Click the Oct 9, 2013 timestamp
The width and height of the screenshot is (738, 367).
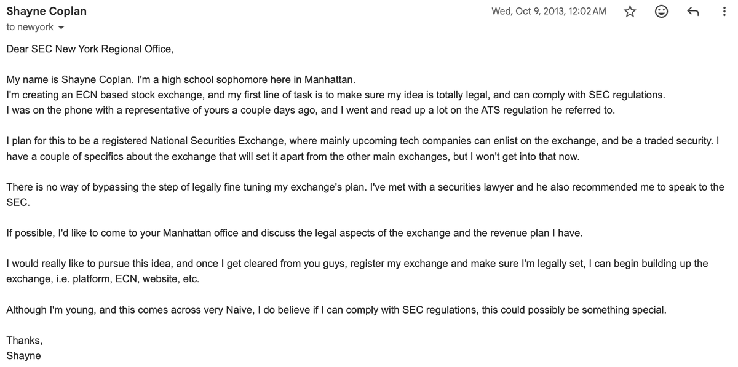[549, 11]
